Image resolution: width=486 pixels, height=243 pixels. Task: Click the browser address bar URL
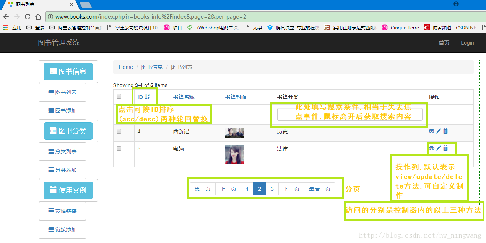coord(151,17)
